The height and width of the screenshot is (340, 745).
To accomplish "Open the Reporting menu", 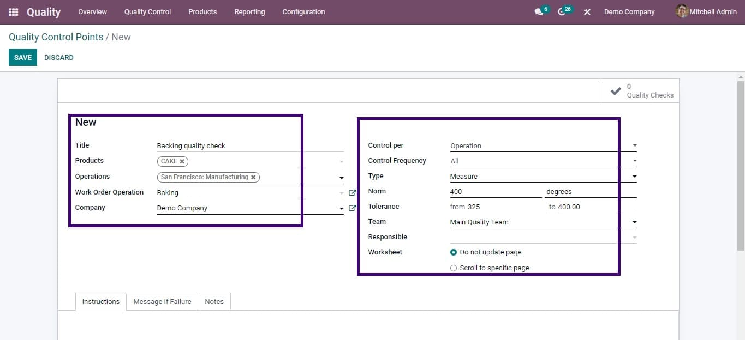I will 249,11.
